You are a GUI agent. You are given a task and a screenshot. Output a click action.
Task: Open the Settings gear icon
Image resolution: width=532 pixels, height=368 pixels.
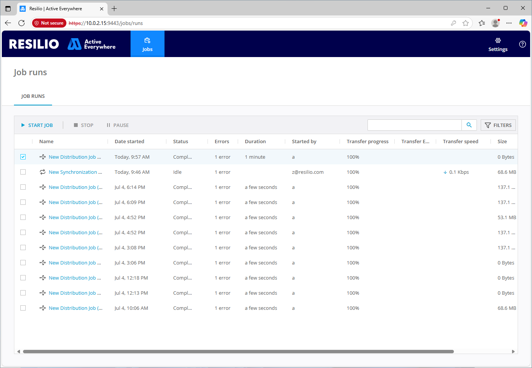498,41
